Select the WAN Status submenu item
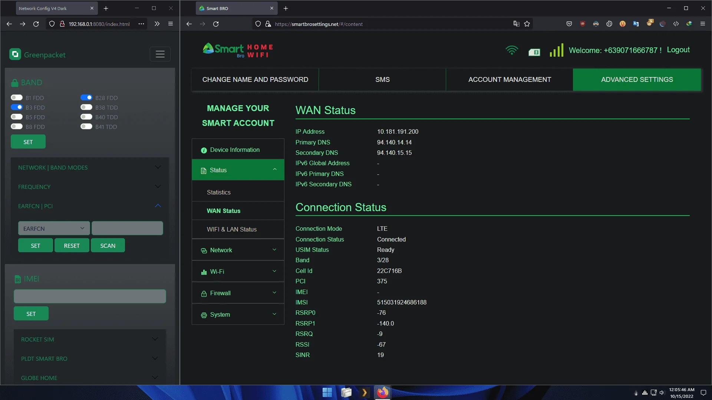 coord(238,211)
